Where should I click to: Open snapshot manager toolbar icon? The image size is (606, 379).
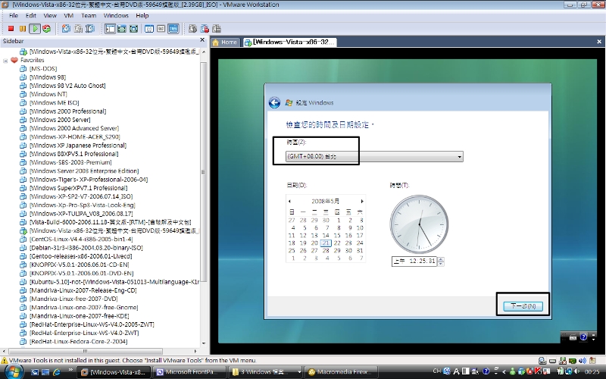tap(90, 29)
